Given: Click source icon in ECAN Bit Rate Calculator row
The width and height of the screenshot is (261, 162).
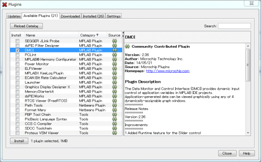Looking at the screenshot, I should (x=114, y=78).
